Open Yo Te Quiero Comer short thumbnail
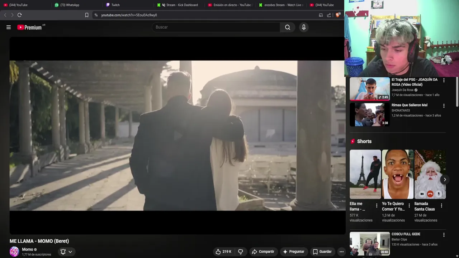Image resolution: width=459 pixels, height=258 pixels. tap(398, 174)
